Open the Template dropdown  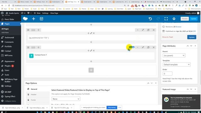(x=177, y=64)
